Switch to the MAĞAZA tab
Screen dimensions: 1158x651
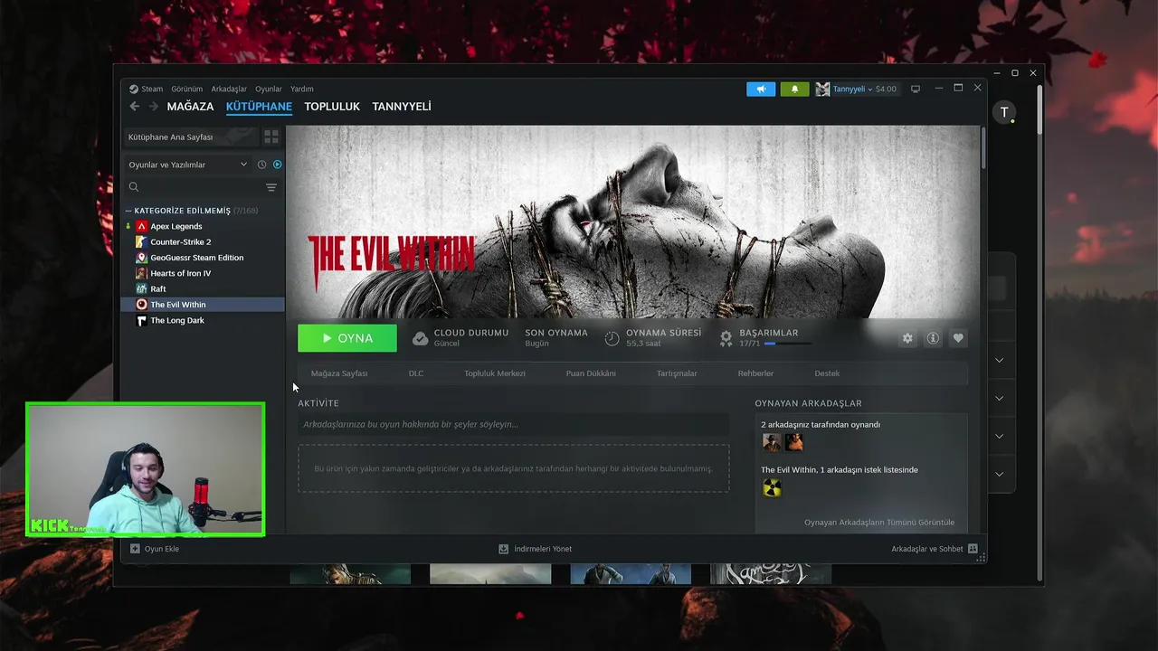(x=190, y=107)
